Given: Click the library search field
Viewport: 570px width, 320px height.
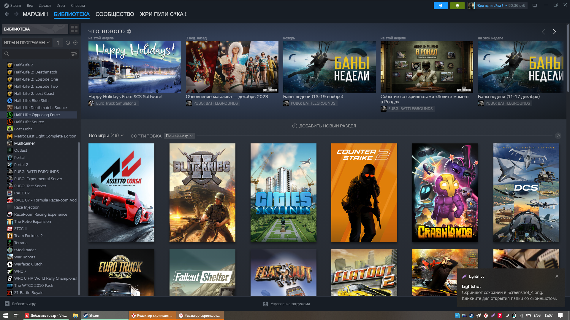Looking at the screenshot, I should pyautogui.click(x=39, y=54).
